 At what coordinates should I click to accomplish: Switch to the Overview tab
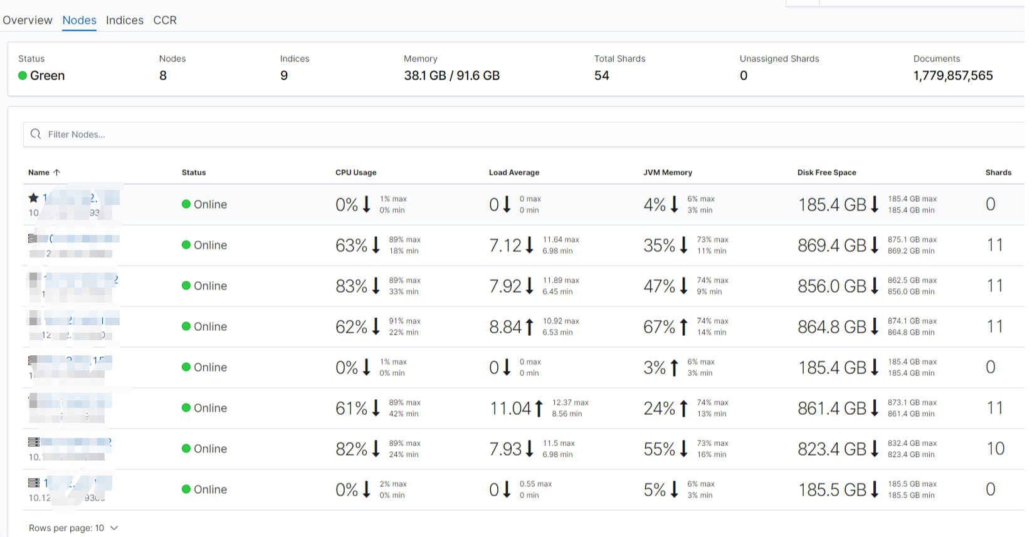click(28, 20)
